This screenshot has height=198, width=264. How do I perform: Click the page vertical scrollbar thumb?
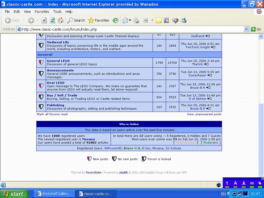point(261,139)
